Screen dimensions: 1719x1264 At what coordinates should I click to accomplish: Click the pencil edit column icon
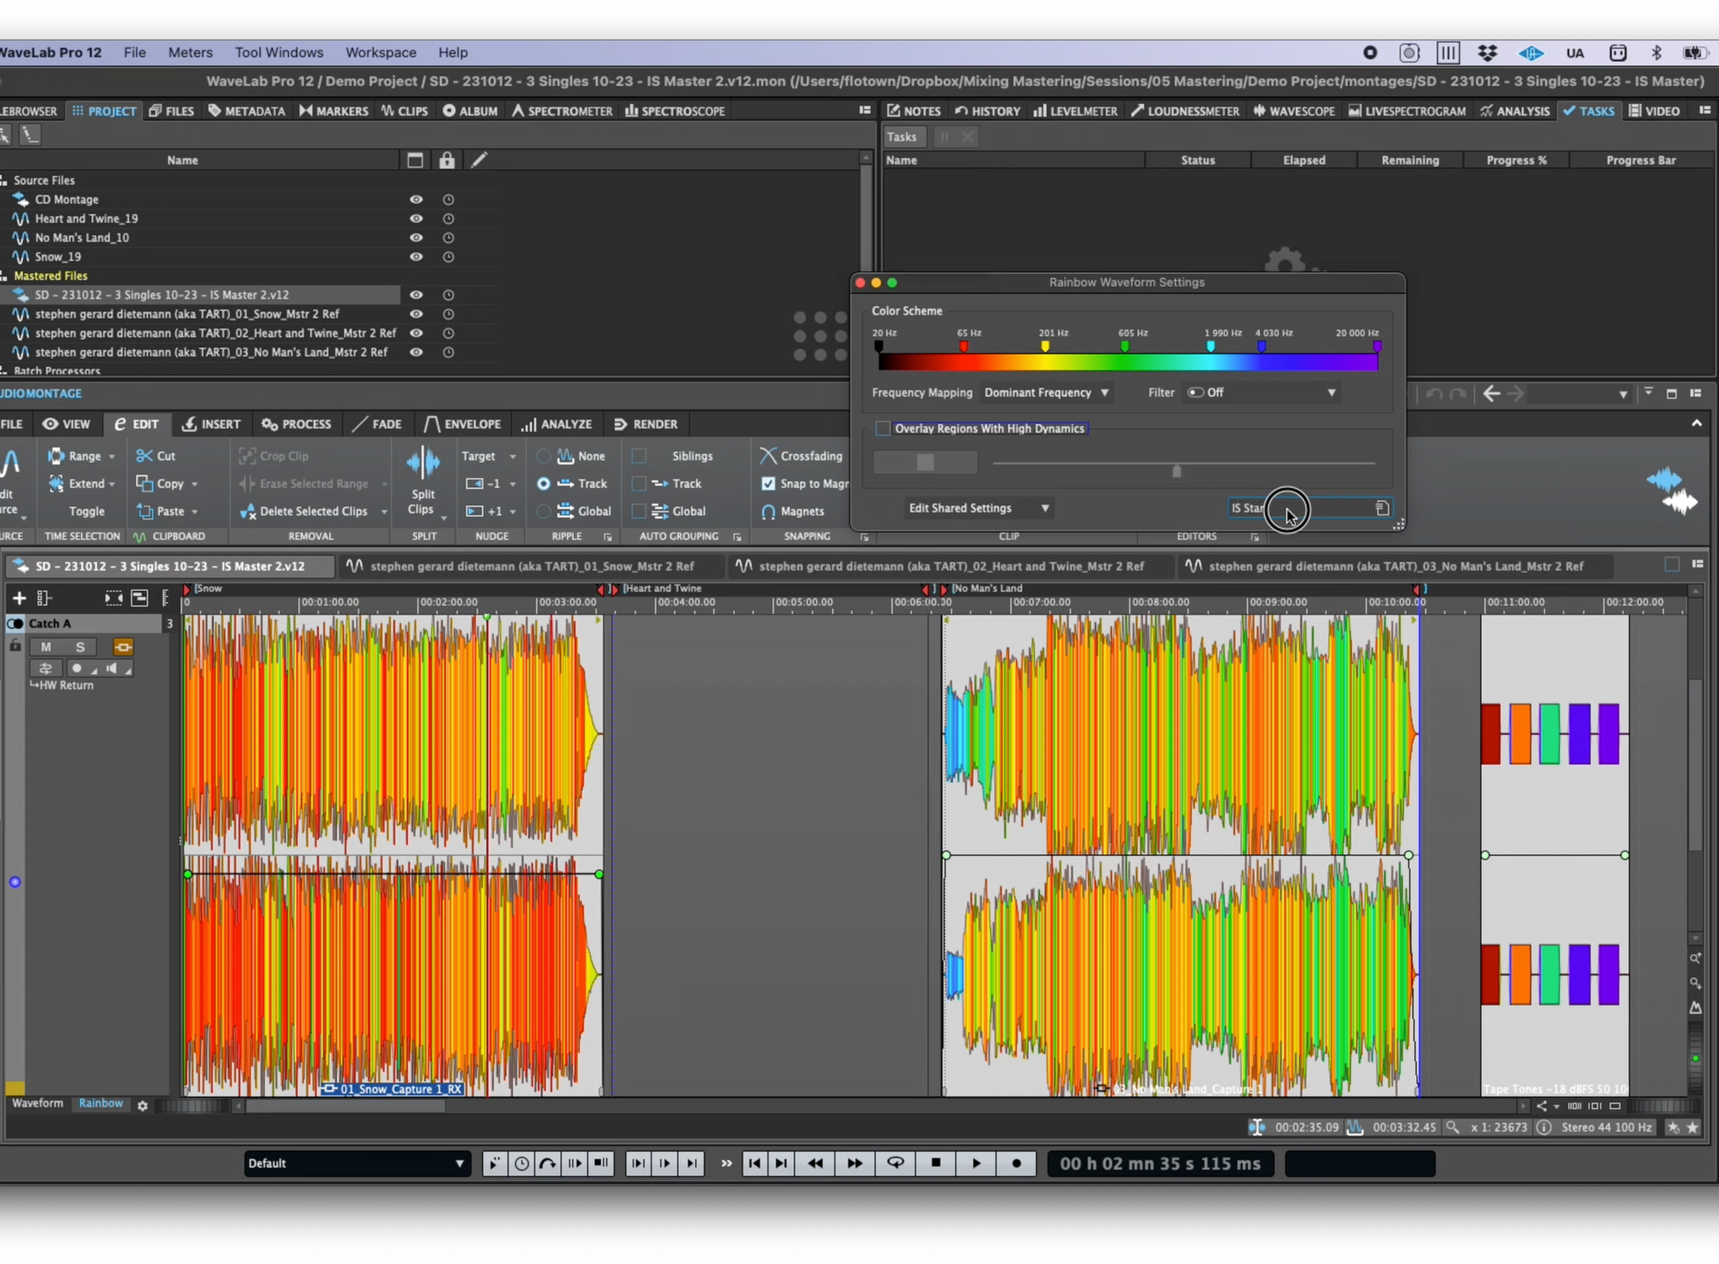coord(479,160)
